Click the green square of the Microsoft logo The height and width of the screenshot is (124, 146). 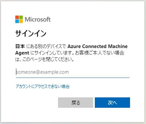click(21, 18)
